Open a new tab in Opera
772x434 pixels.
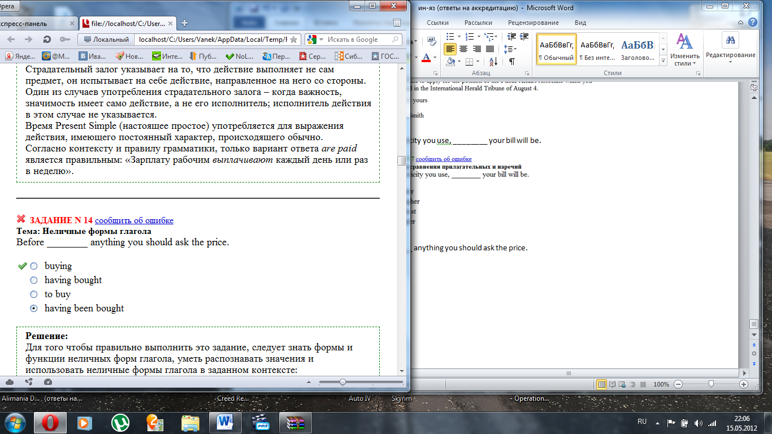[x=184, y=23]
